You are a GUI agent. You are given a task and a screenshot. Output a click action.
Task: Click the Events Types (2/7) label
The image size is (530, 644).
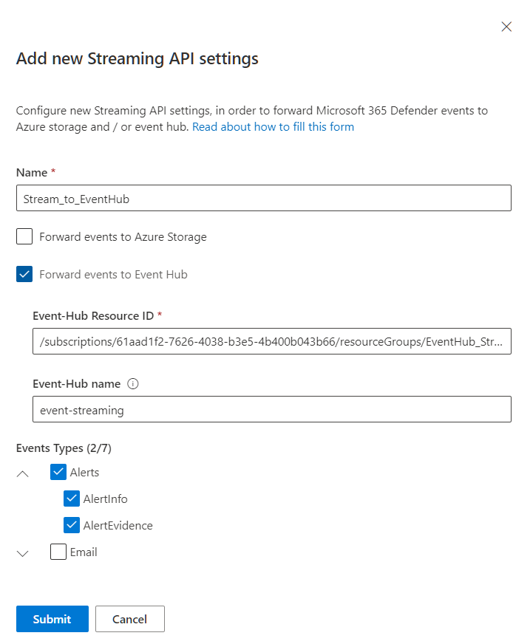click(64, 448)
